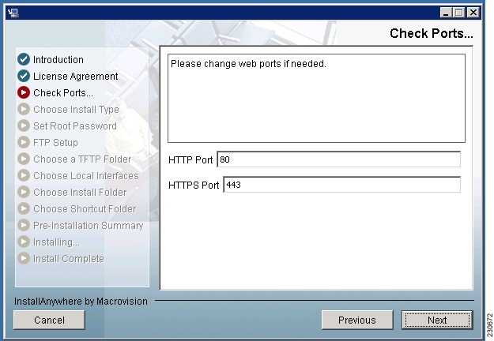Click the Set Root Password step icon
Image resolution: width=494 pixels, height=341 pixels.
pos(24,126)
